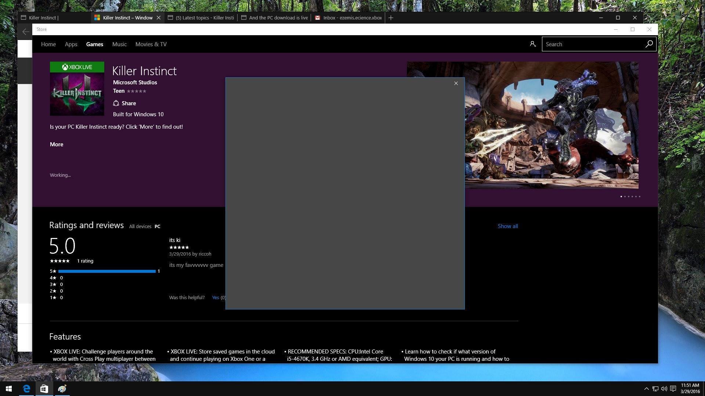Switch to the Gmail Inbox tab
This screenshot has width=705, height=396.
pos(348,18)
